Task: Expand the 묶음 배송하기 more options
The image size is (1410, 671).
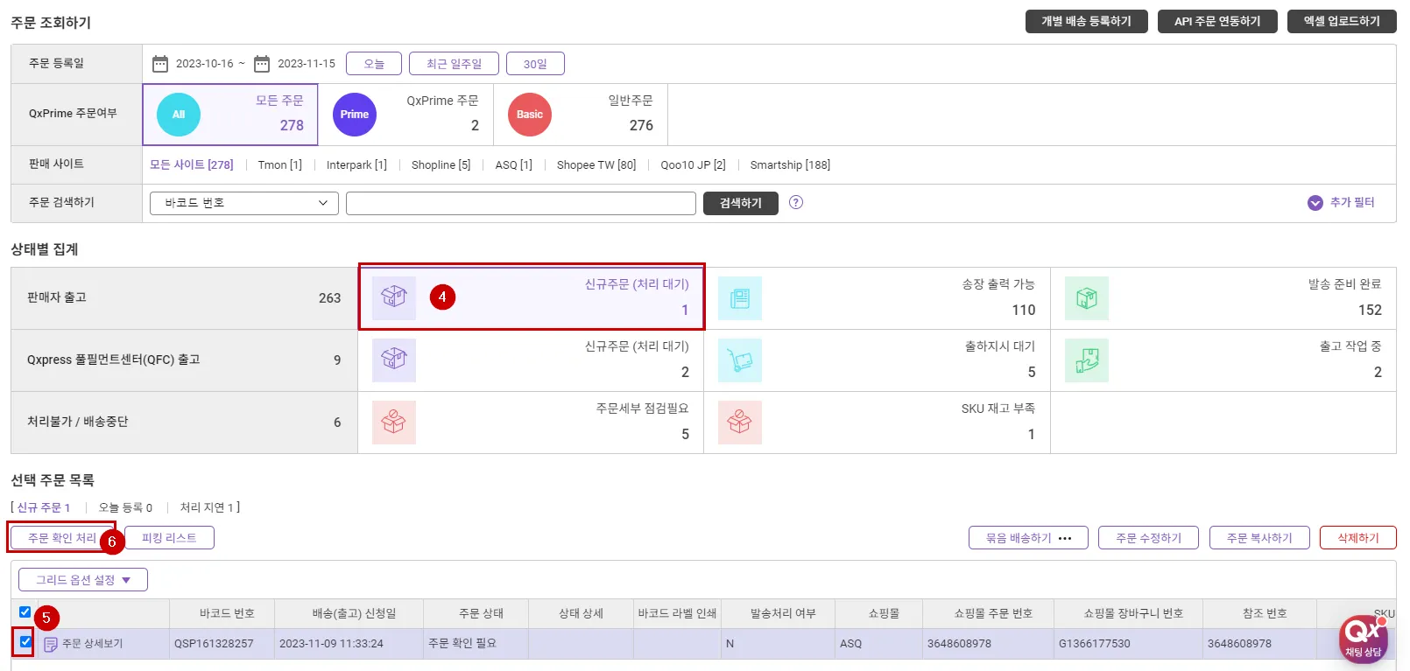Action: (1065, 538)
